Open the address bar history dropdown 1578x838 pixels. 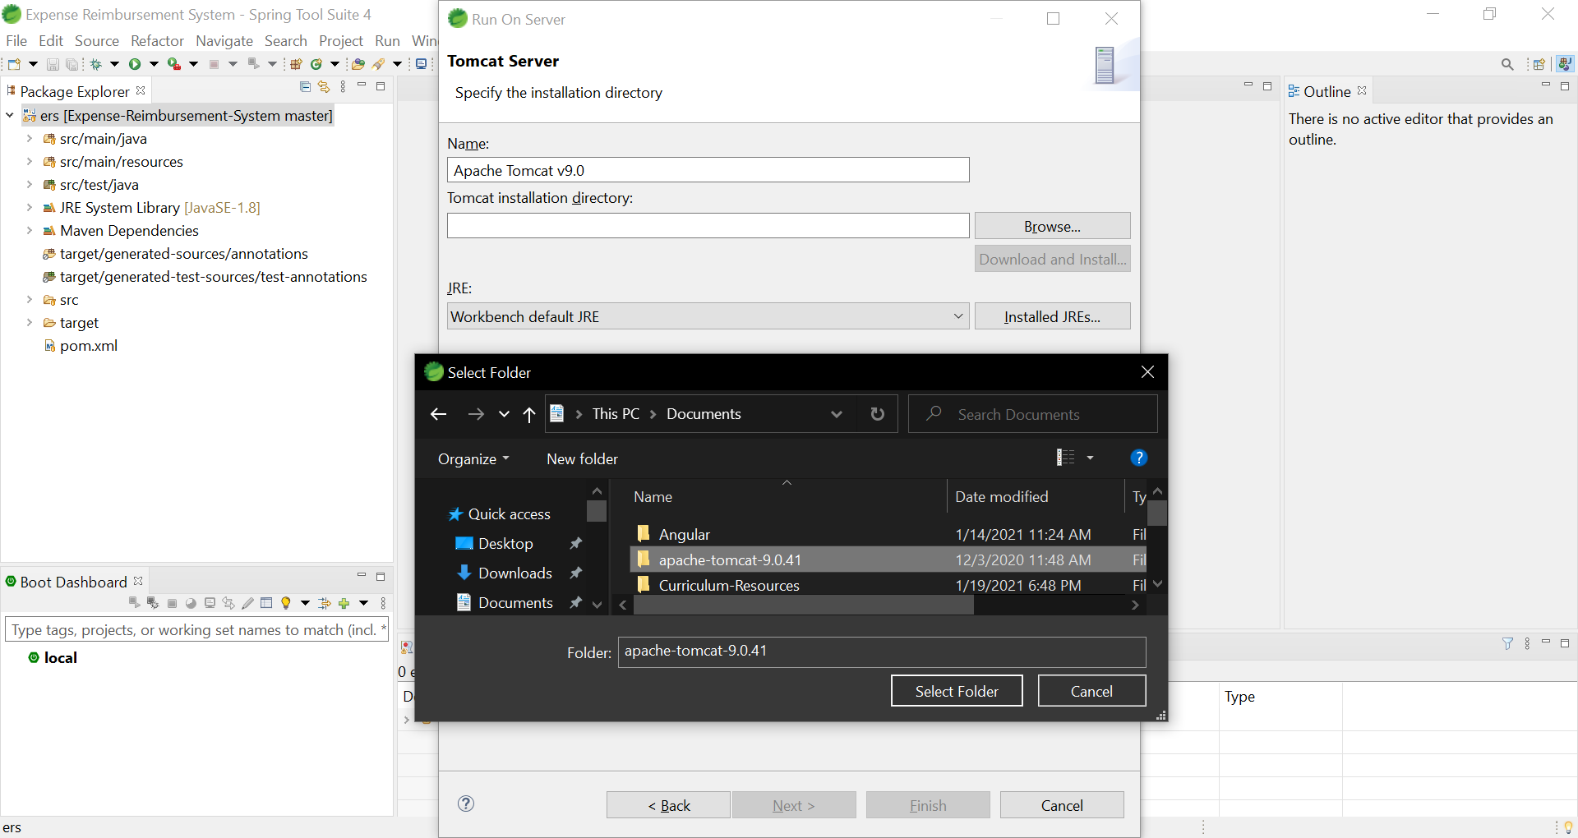tap(837, 414)
